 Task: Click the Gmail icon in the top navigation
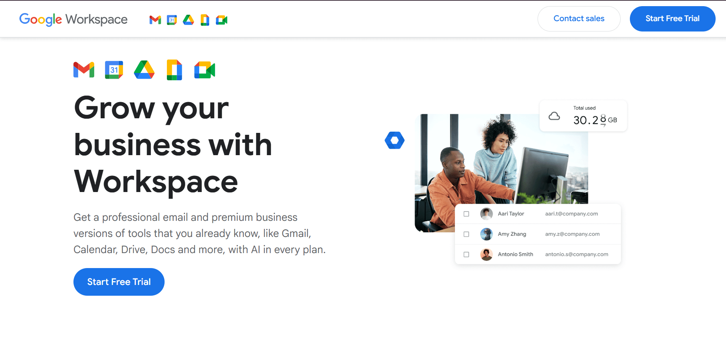(155, 20)
